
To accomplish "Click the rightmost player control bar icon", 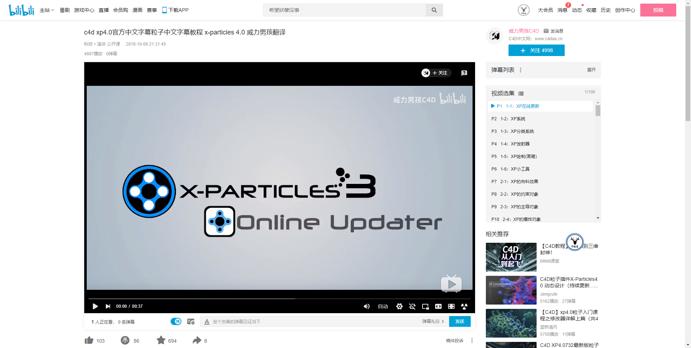I will tap(464, 306).
